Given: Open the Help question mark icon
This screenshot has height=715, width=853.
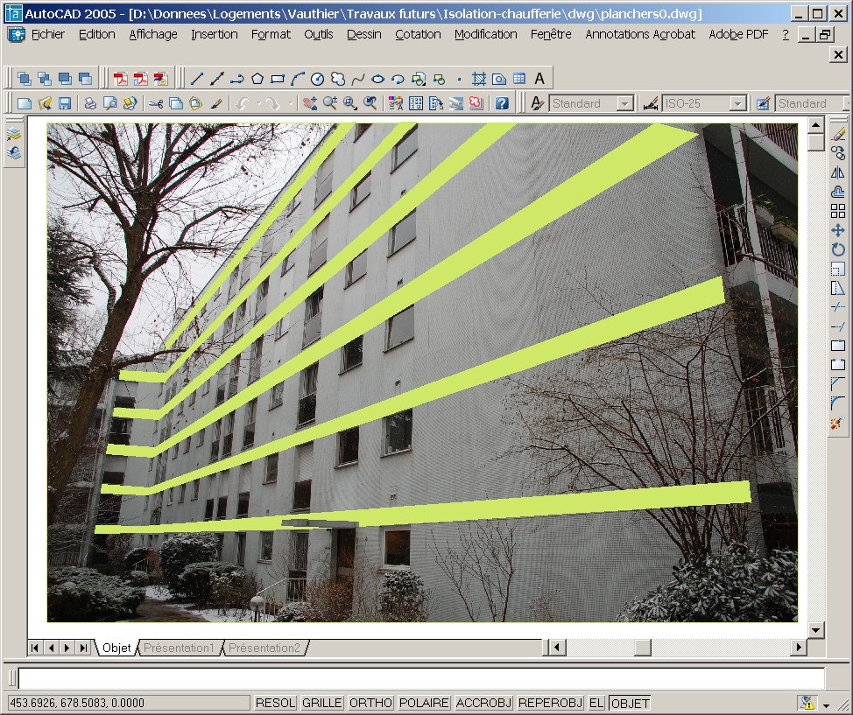Looking at the screenshot, I should click(x=502, y=103).
